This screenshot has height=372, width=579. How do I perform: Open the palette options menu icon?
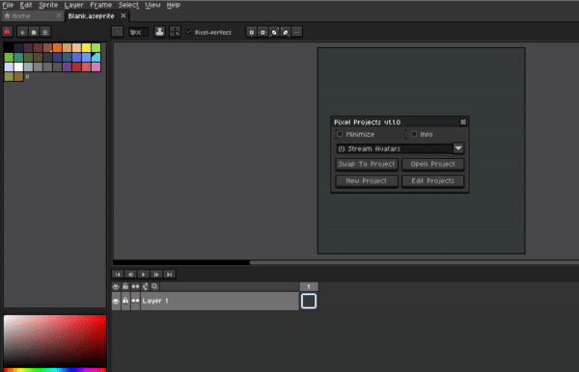[x=45, y=32]
